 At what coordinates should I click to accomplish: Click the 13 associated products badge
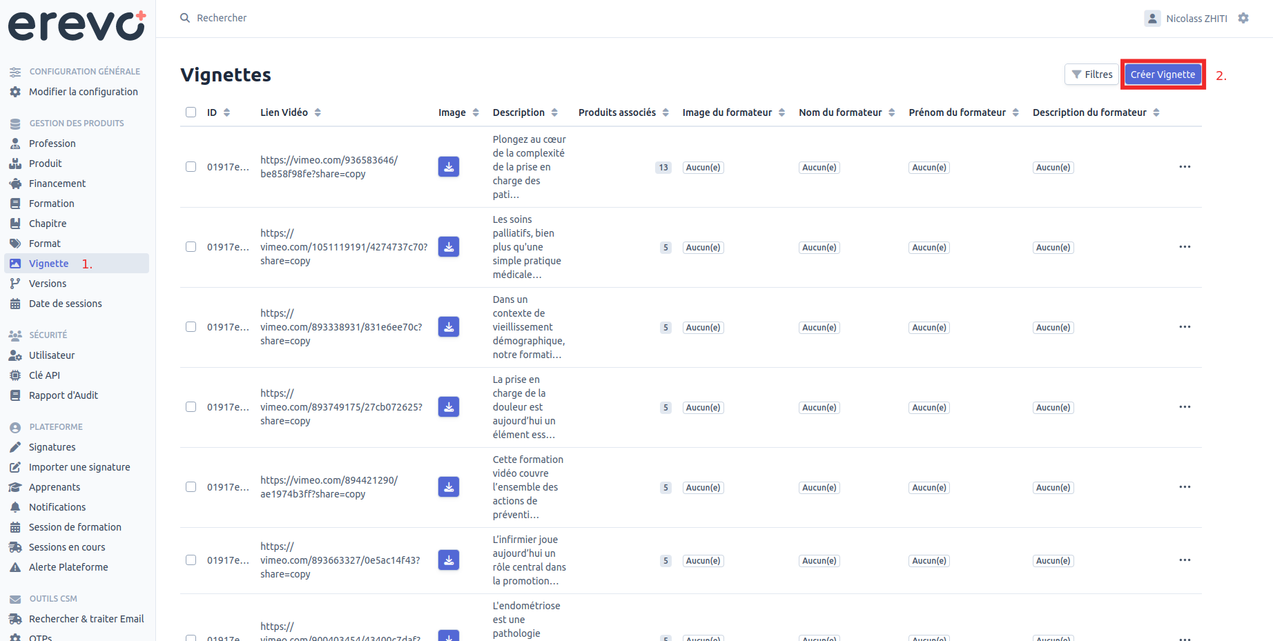663,167
